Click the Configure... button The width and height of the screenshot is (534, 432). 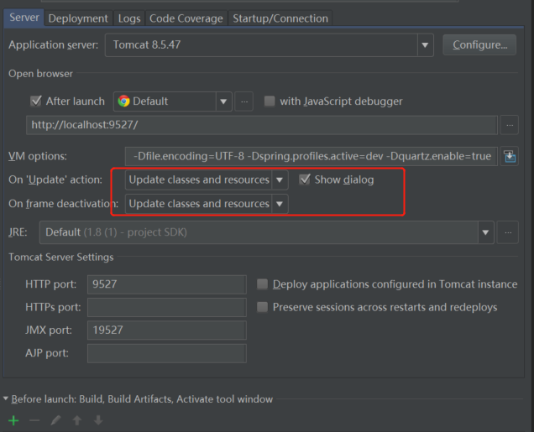click(479, 45)
